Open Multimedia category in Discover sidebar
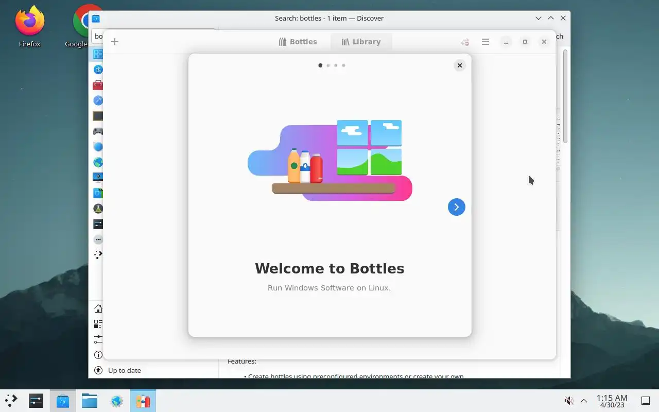This screenshot has height=412, width=659. [98, 178]
